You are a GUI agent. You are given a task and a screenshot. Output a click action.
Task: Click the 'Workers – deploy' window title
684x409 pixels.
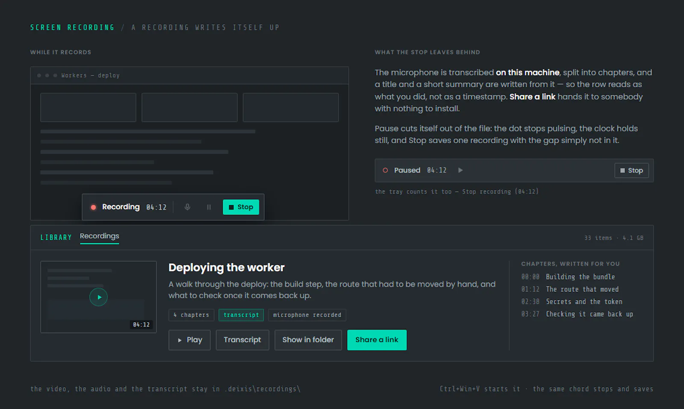coord(91,75)
